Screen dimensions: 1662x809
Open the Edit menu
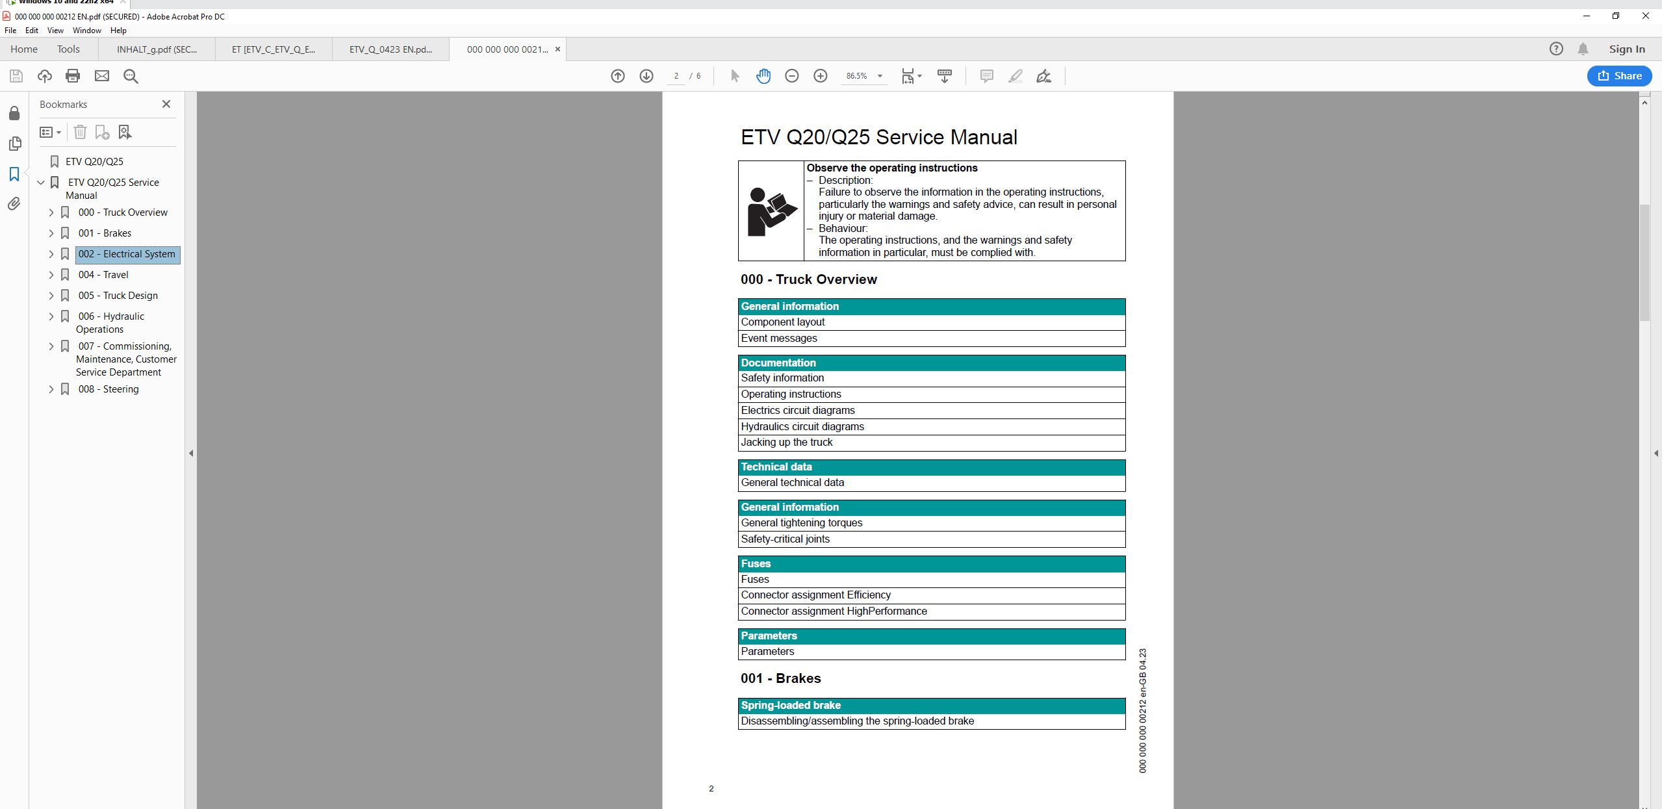tap(31, 31)
